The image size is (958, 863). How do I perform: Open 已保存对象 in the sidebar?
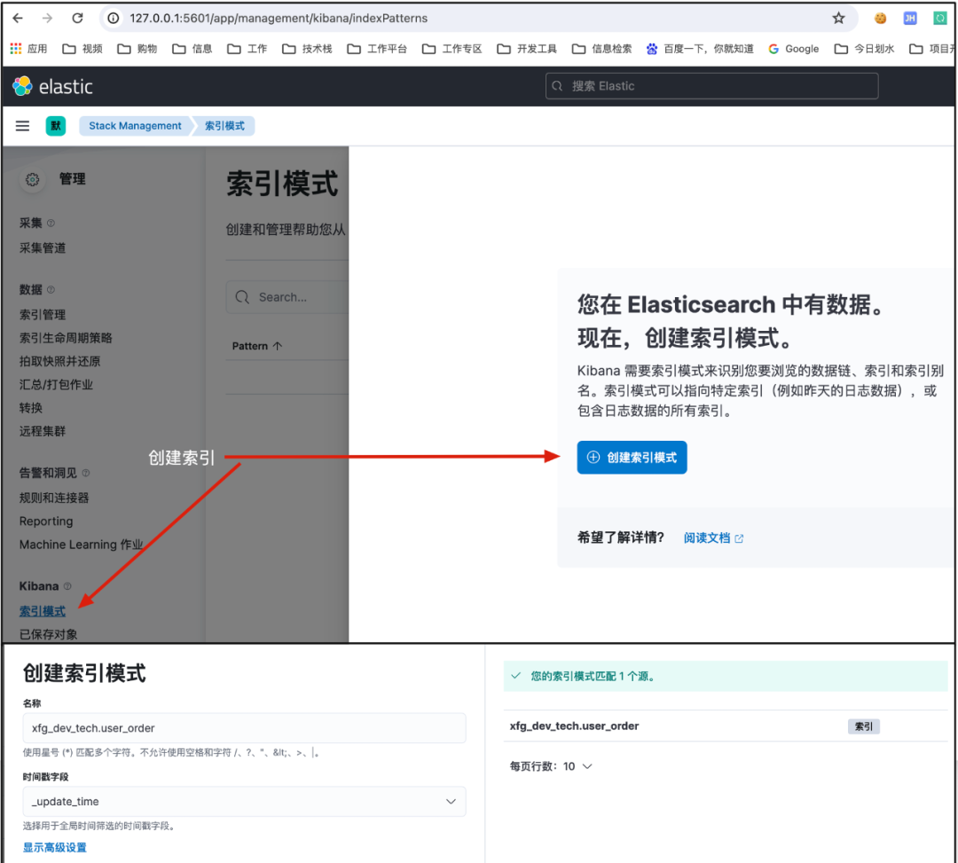coord(48,634)
